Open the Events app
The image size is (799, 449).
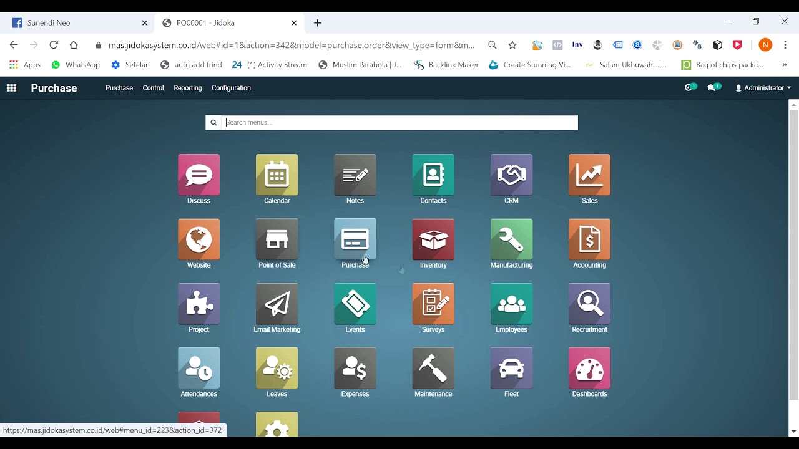coord(355,304)
